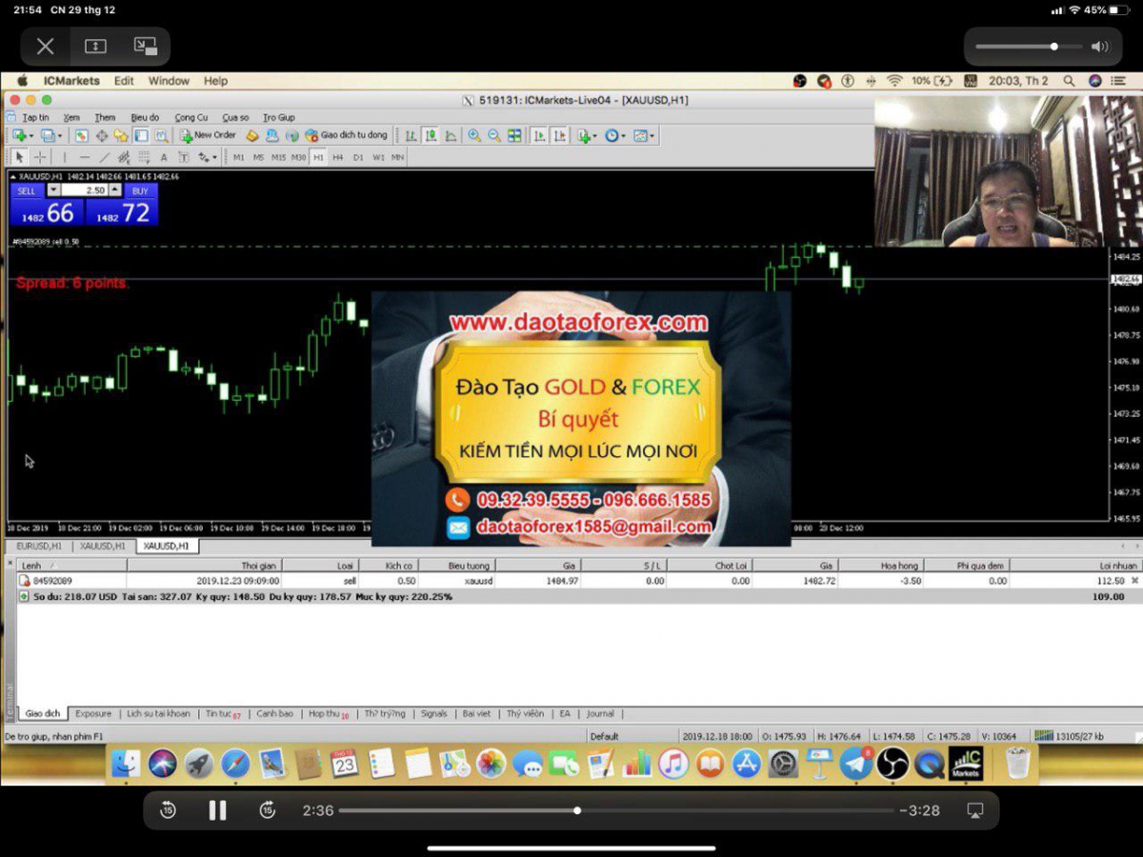1143x857 pixels.
Task: Close the video player with X
Action: pos(45,46)
